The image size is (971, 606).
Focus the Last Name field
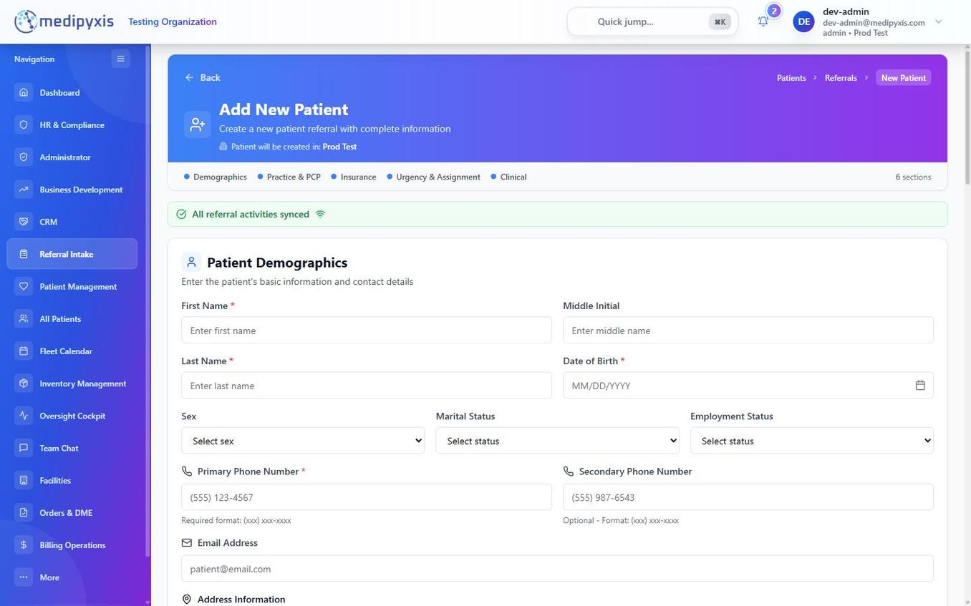point(367,385)
